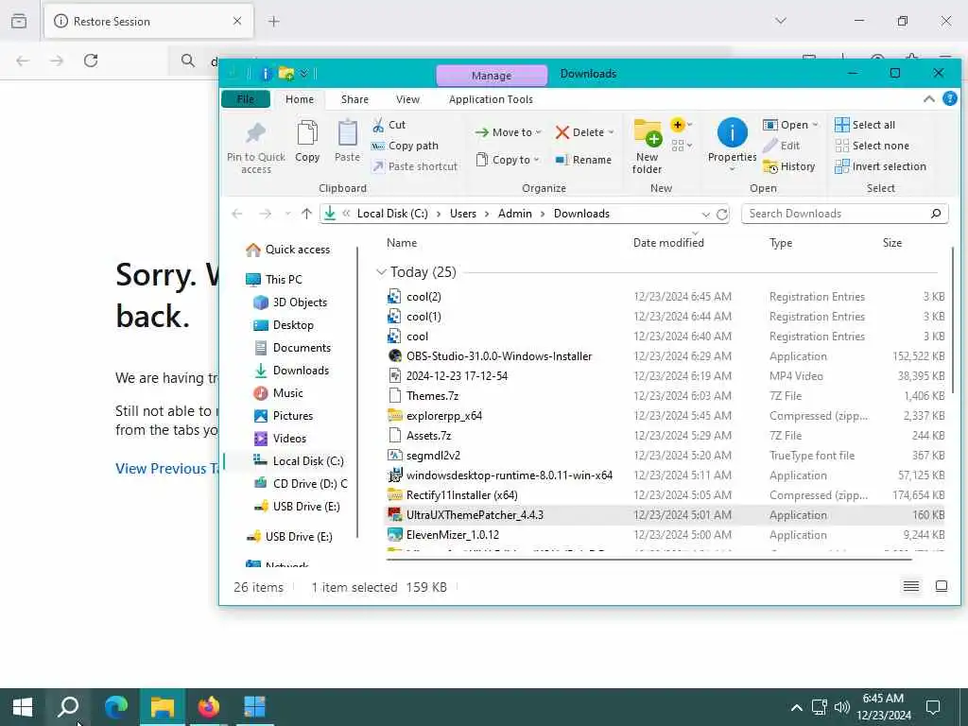This screenshot has height=726, width=968.
Task: Select explorerpp_x64 zip folder
Action: [x=665, y=416]
